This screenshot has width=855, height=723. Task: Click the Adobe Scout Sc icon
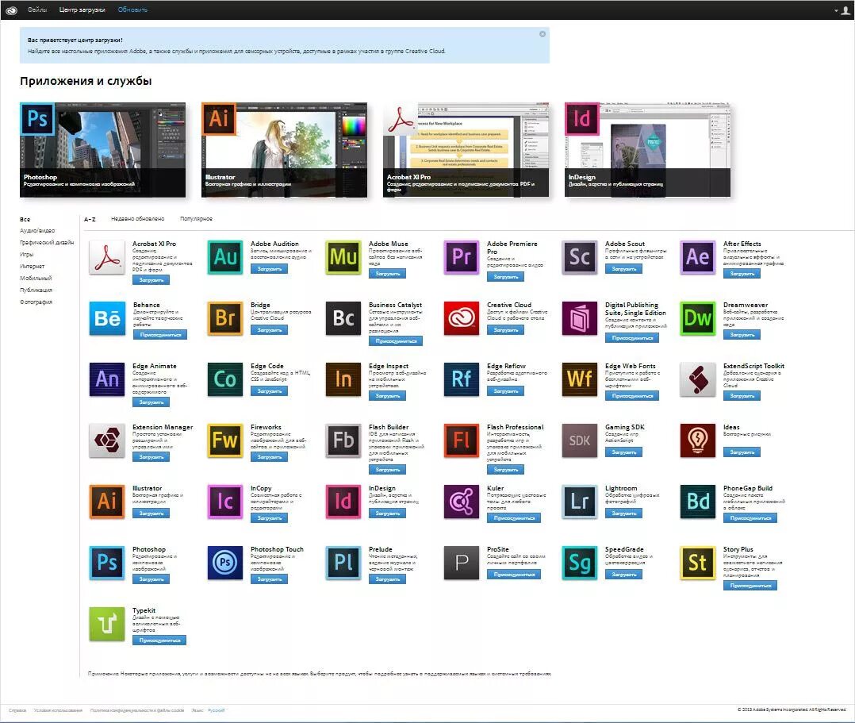click(580, 257)
